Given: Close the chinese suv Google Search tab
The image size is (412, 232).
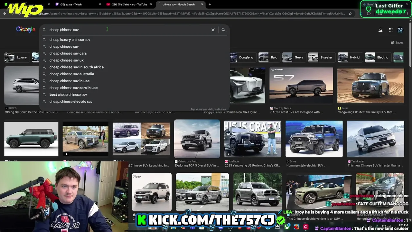Looking at the screenshot, I should click(x=202, y=5).
